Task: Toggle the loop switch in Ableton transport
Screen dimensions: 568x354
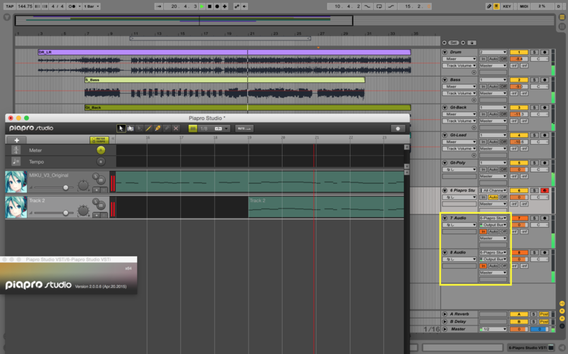Action: (379, 6)
